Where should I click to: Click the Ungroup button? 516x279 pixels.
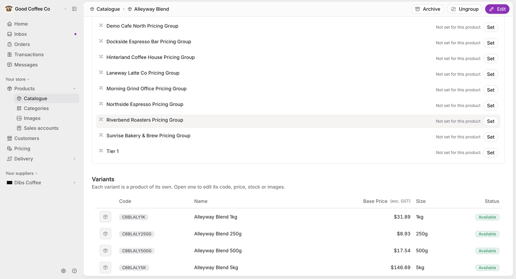pyautogui.click(x=464, y=9)
